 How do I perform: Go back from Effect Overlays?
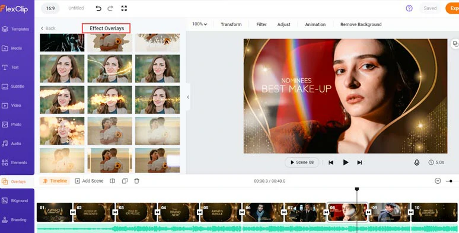48,28
